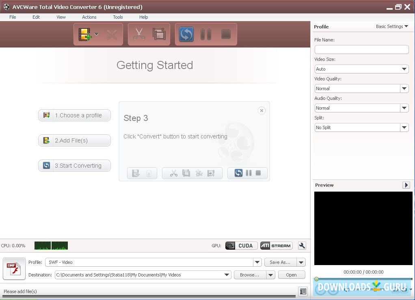Viewport: 415px width, 300px height.
Task: Open the Destination path dropdown
Action: coord(227,275)
